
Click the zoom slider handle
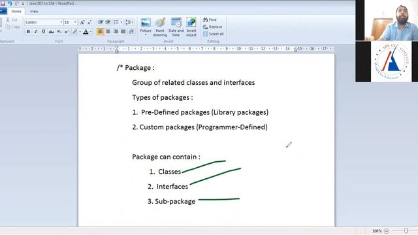(x=406, y=230)
